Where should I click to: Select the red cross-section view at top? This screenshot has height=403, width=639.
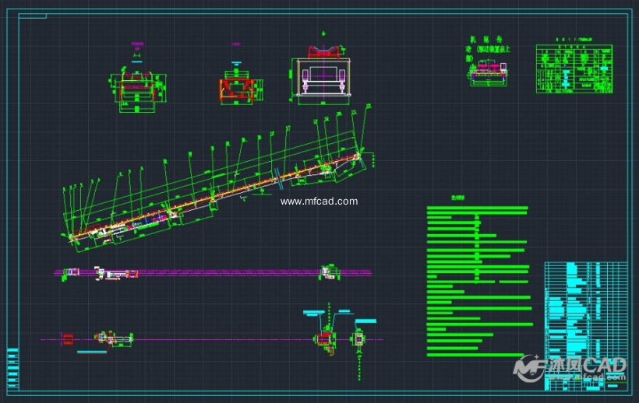tap(236, 86)
